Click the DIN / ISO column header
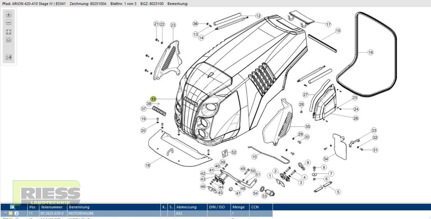This screenshot has width=431, height=219. tap(217, 207)
